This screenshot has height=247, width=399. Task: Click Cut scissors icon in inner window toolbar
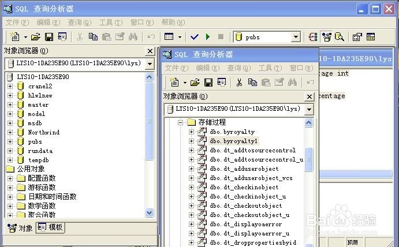pyautogui.click(x=239, y=83)
